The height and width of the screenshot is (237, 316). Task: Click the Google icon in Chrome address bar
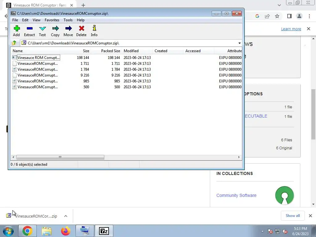coord(257,16)
